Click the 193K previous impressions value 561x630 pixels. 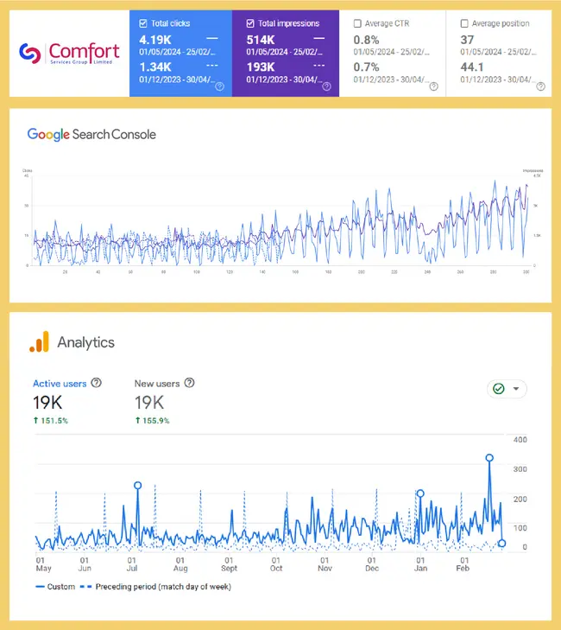point(261,67)
